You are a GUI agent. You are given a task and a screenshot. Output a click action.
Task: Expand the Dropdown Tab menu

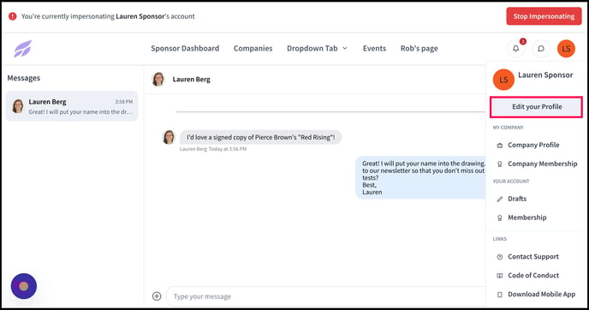pos(317,49)
